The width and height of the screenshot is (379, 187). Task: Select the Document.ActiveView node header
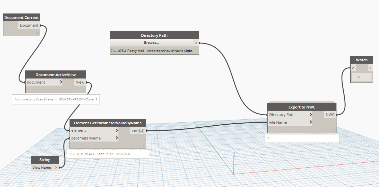click(x=56, y=75)
